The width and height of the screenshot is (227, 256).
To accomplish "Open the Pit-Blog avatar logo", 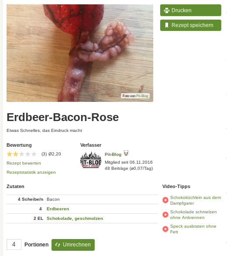I will click(91, 160).
